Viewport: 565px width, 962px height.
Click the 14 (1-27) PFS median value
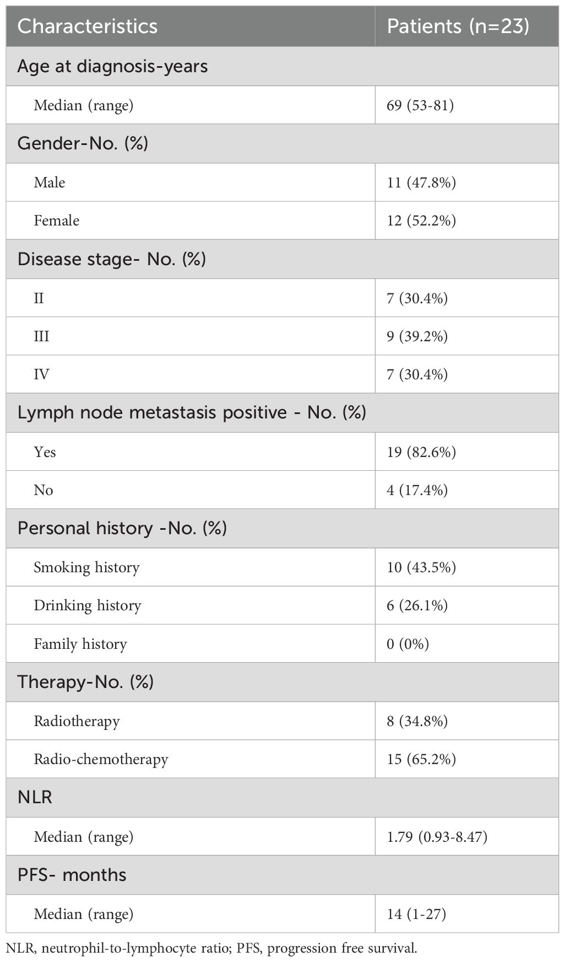point(416,913)
